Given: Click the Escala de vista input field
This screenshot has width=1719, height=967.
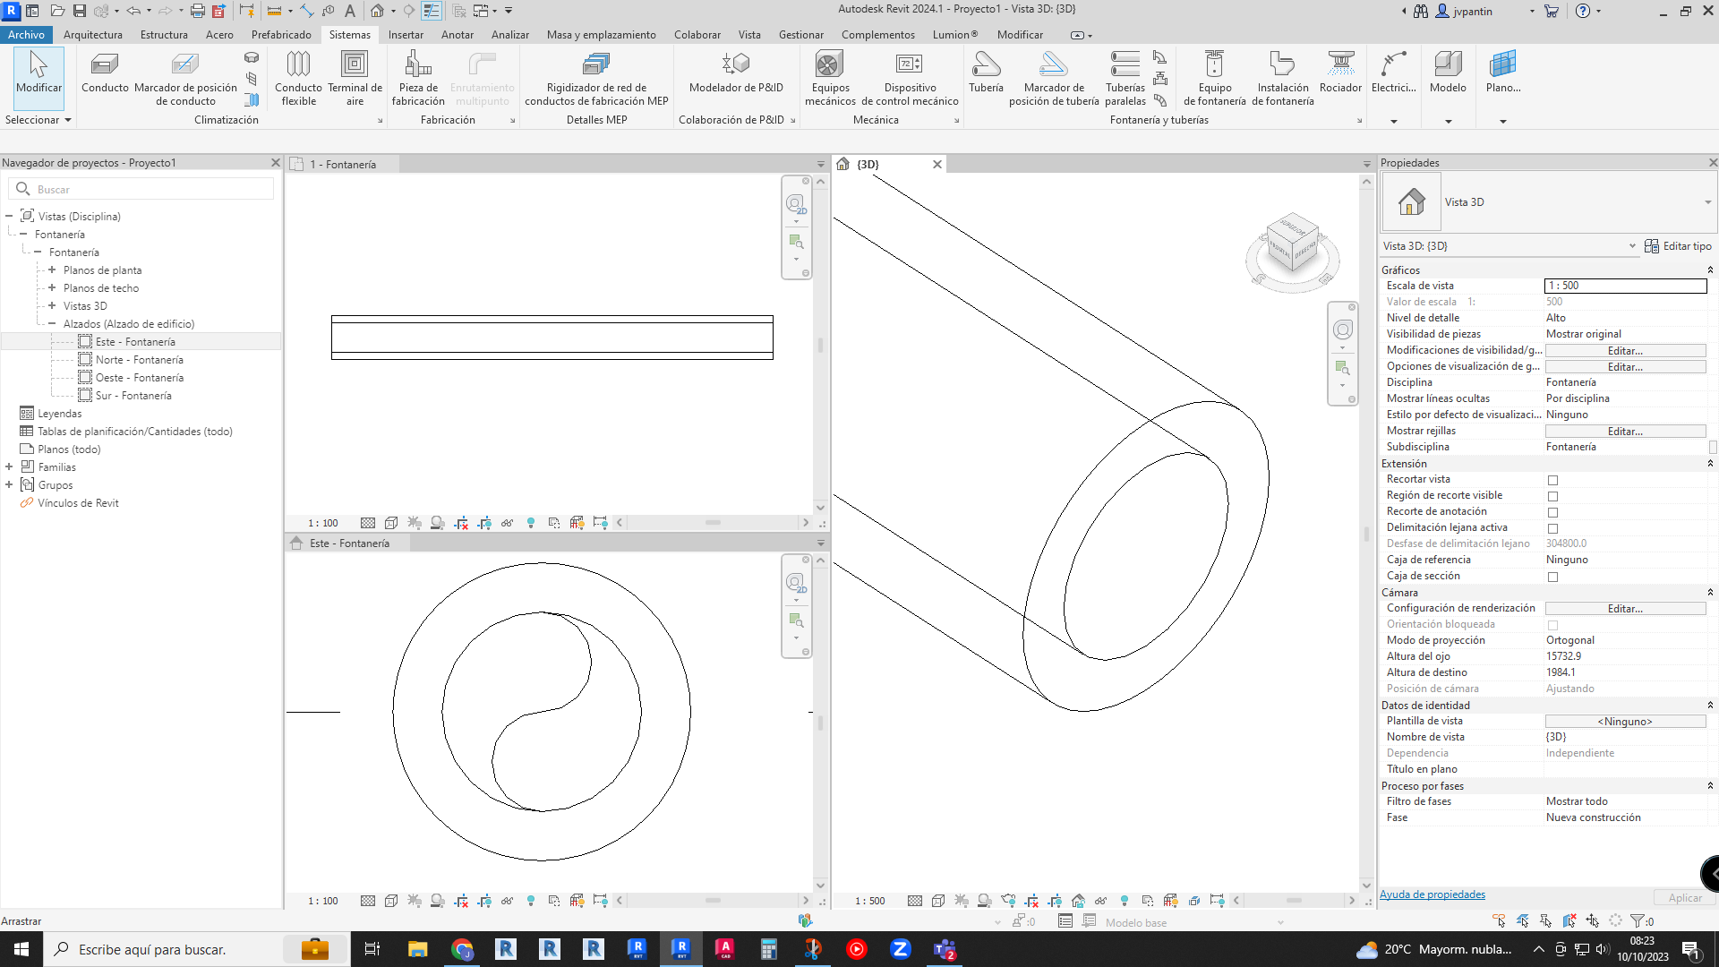Looking at the screenshot, I should (1625, 286).
